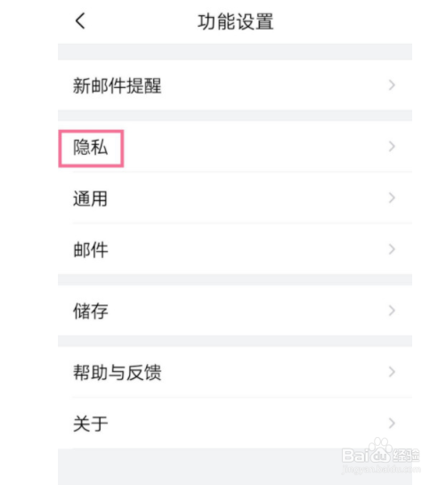Open 邮件 mail settings
The image size is (446, 485).
(235, 249)
